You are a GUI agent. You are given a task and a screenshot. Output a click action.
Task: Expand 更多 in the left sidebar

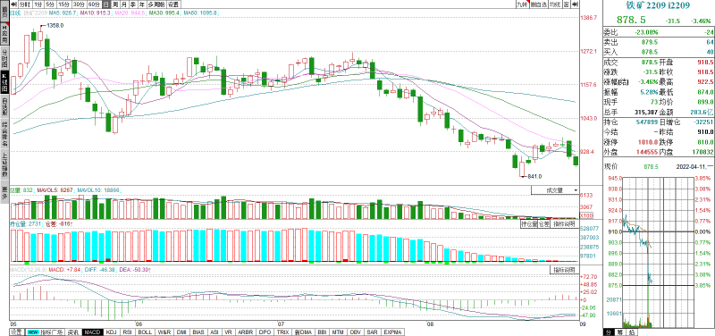(x=4, y=192)
